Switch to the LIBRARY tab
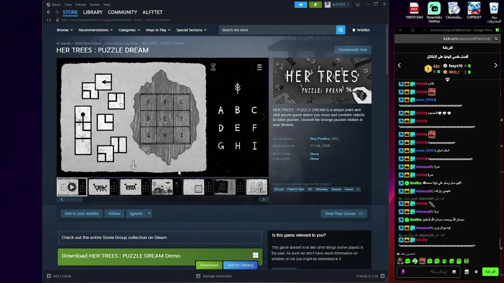This screenshot has height=283, width=504. pyautogui.click(x=93, y=12)
